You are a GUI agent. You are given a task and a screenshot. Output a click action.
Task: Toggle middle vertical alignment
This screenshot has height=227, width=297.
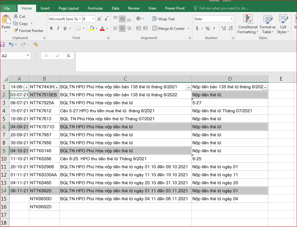(x=122, y=19)
